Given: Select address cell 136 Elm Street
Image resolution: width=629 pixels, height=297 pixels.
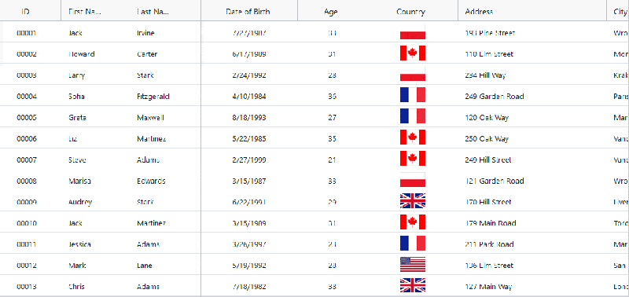Looking at the screenshot, I should (489, 266).
